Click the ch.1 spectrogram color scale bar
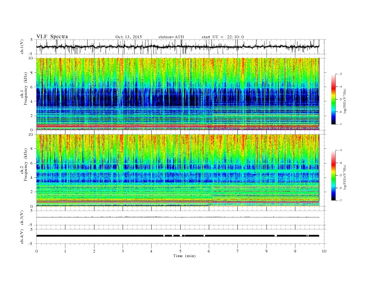 (x=334, y=100)
